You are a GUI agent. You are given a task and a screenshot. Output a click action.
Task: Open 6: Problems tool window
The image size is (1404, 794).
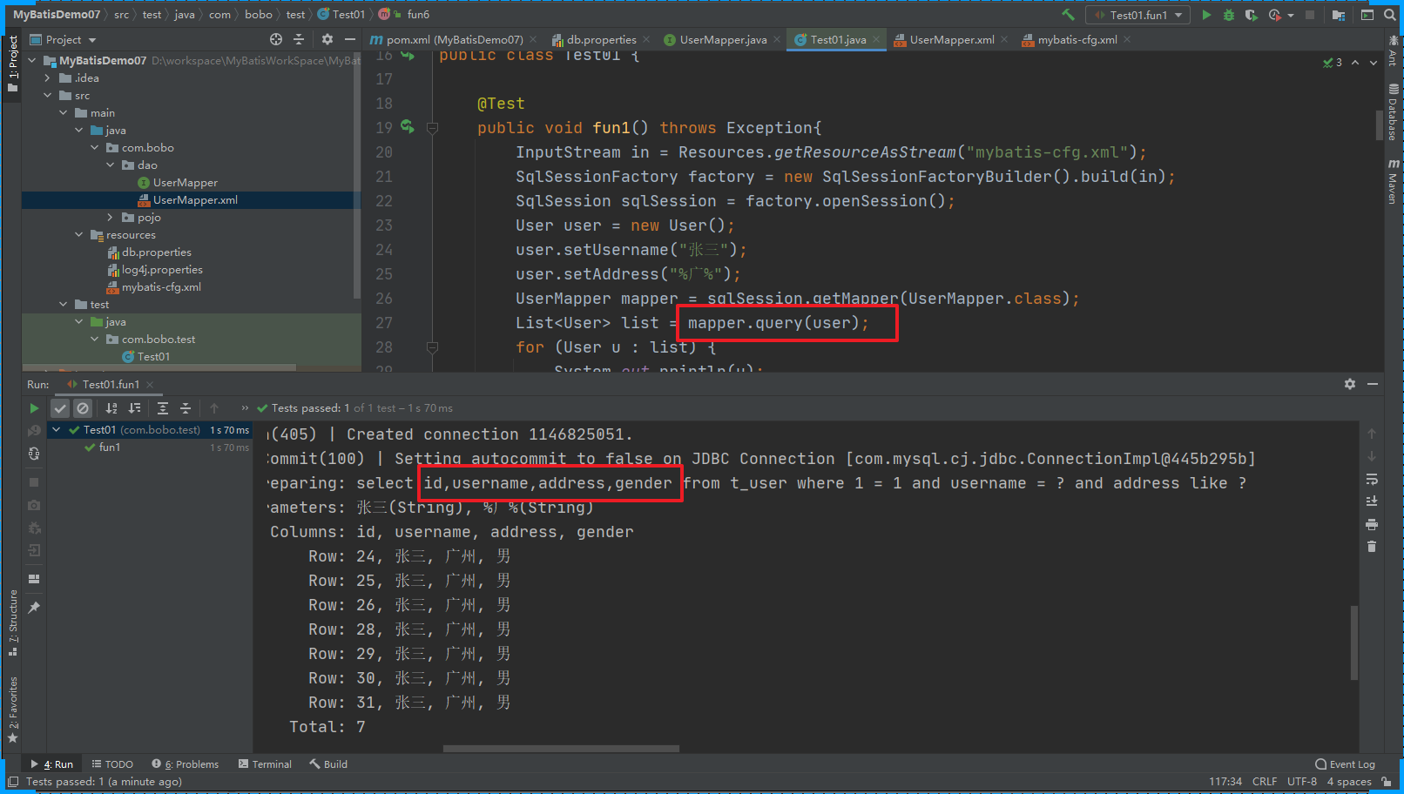[x=185, y=764]
